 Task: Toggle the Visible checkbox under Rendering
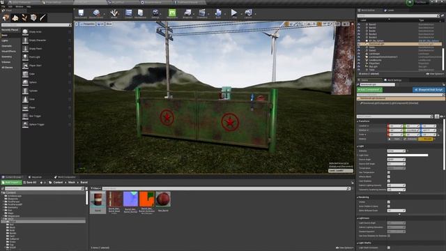pos(389,202)
